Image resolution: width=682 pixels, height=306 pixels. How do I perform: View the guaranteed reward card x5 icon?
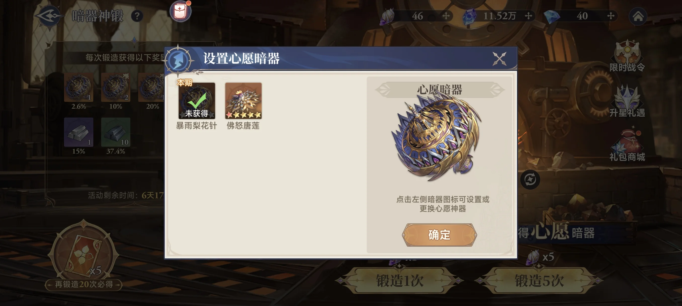[84, 254]
